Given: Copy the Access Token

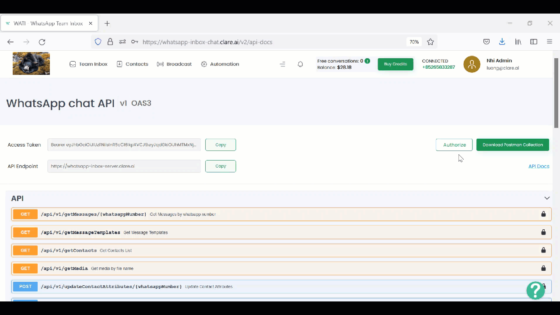Looking at the screenshot, I should point(220,145).
